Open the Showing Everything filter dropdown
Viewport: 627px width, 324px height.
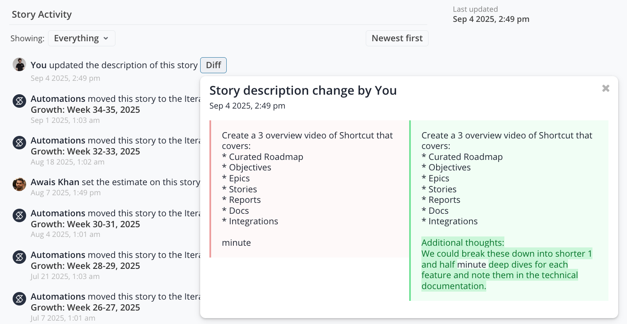pyautogui.click(x=81, y=38)
